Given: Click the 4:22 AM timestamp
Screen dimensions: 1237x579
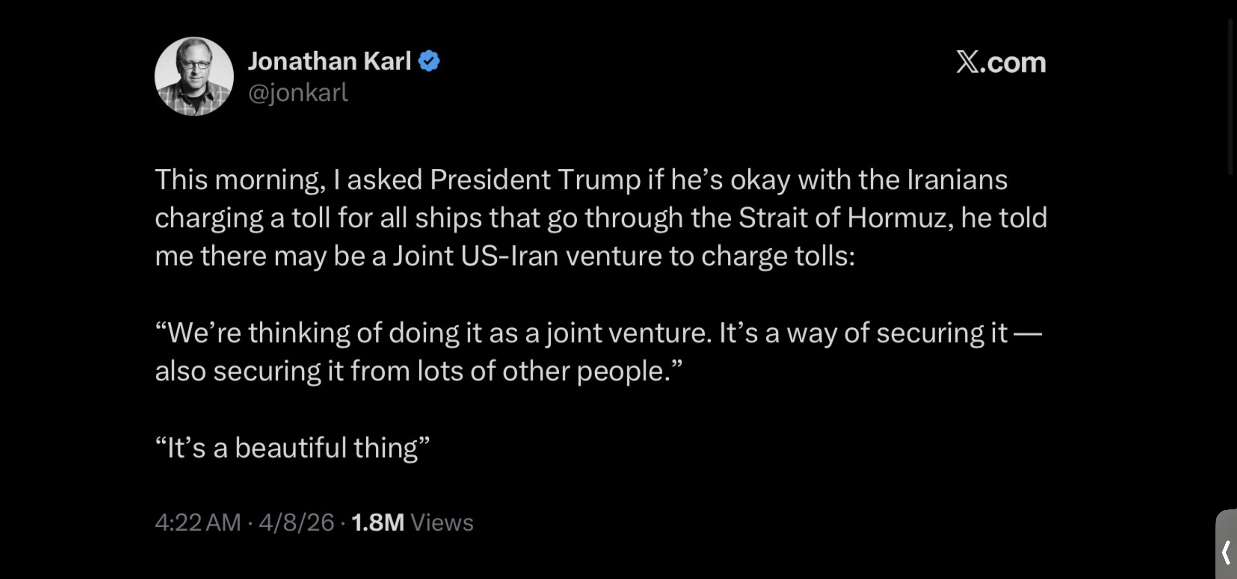Looking at the screenshot, I should [x=198, y=522].
